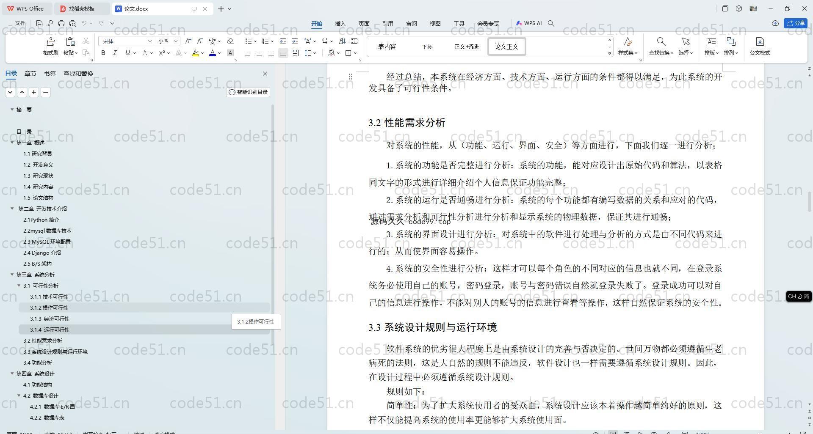Click the strikethrough icon

(145, 53)
